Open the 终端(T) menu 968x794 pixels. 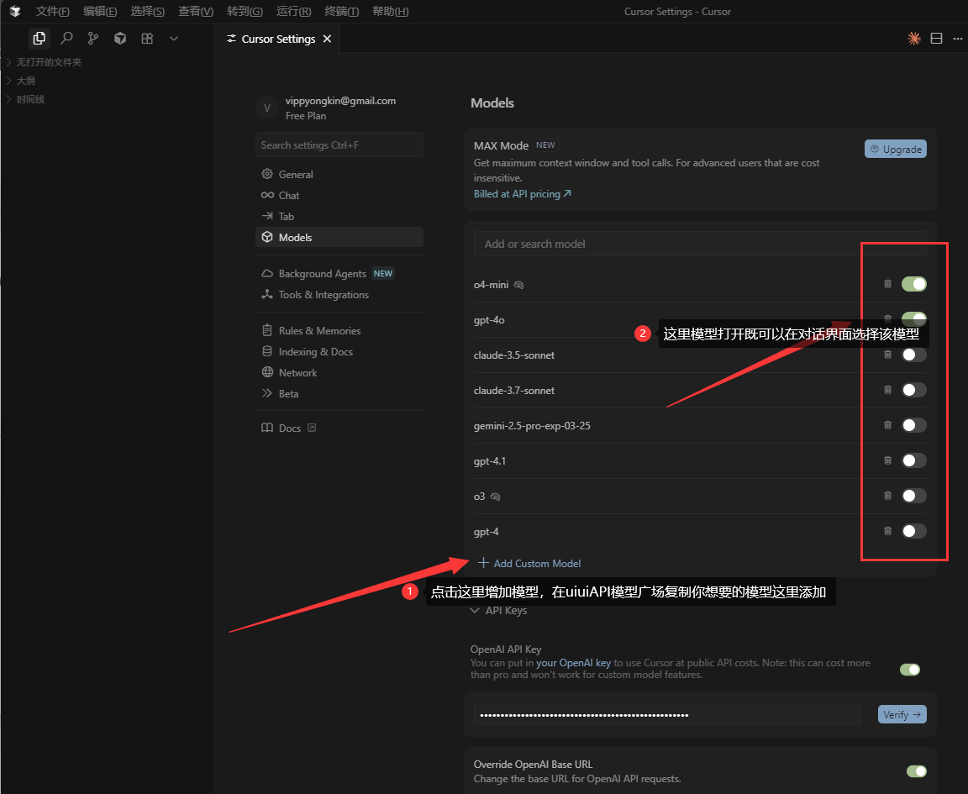[x=341, y=11]
